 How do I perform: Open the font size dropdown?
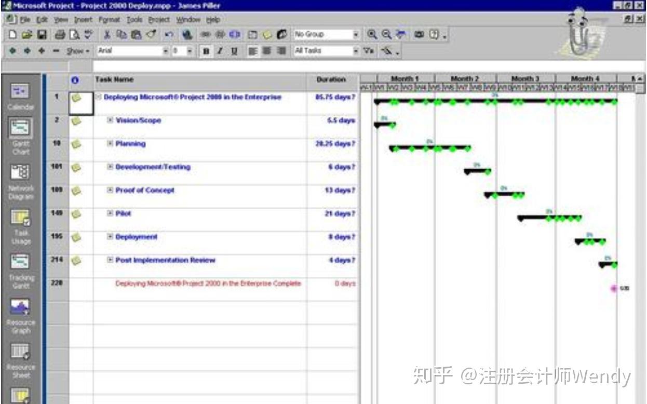[x=190, y=51]
